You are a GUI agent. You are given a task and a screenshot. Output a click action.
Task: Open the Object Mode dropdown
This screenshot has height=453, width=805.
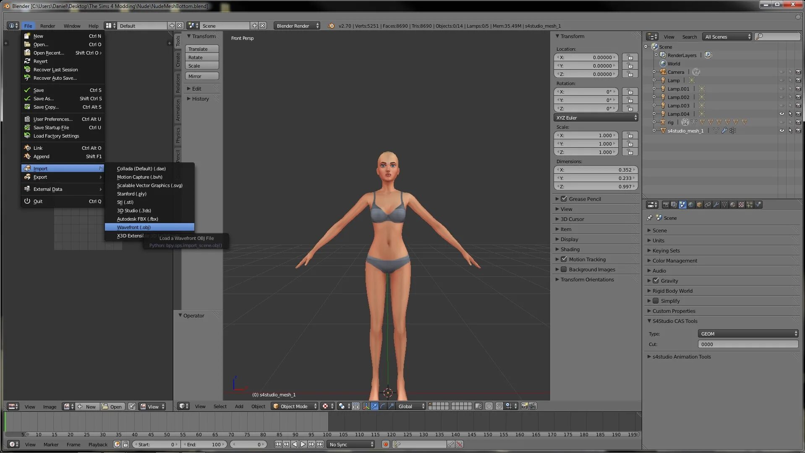(x=294, y=406)
